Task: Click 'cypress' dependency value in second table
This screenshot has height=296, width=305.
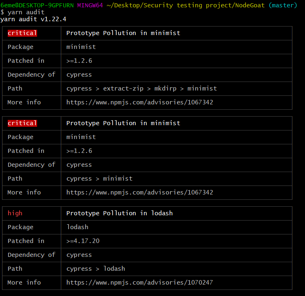Action: click(x=79, y=165)
